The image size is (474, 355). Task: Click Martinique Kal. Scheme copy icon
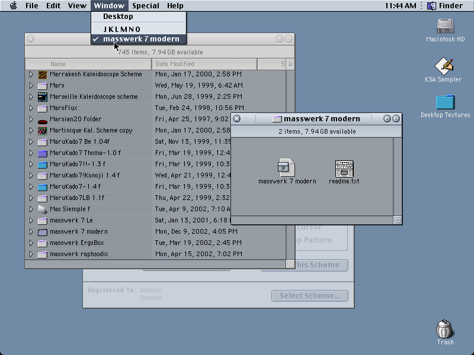pyautogui.click(x=43, y=131)
